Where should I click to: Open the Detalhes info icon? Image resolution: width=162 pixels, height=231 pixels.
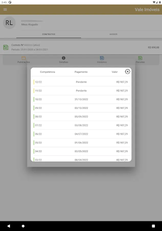point(63,58)
